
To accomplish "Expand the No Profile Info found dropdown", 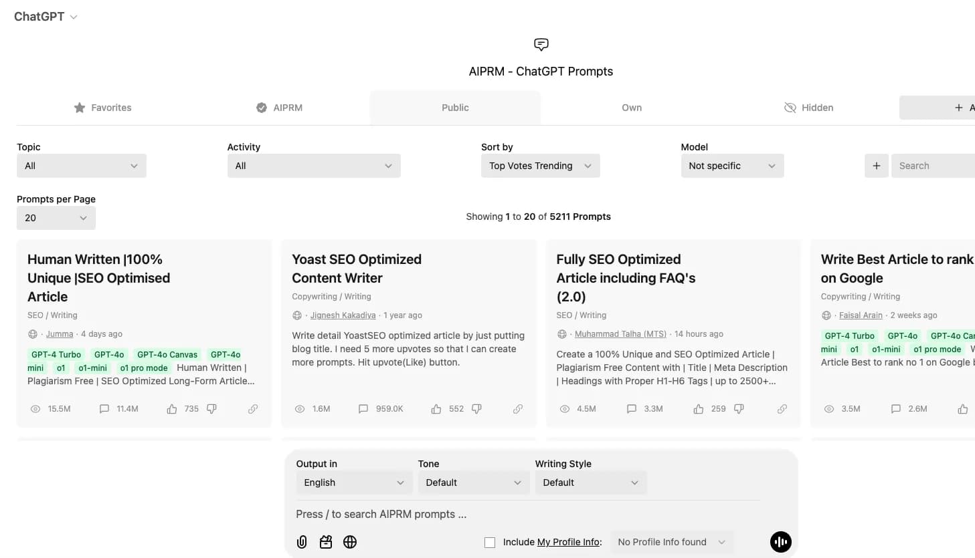I will pyautogui.click(x=672, y=542).
